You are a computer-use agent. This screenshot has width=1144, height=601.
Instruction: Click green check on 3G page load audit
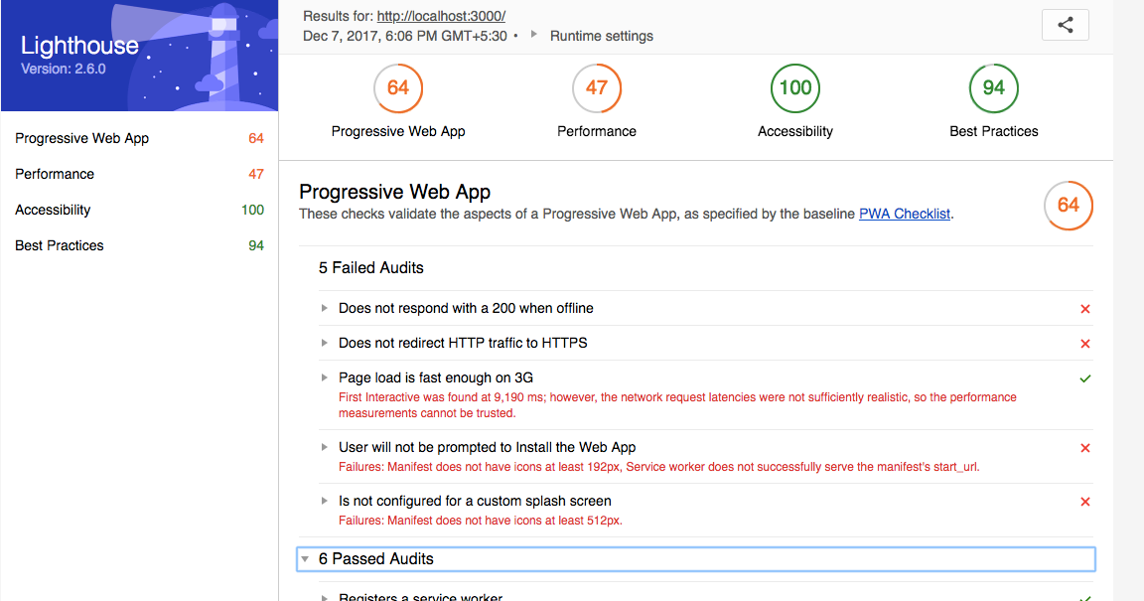point(1084,378)
